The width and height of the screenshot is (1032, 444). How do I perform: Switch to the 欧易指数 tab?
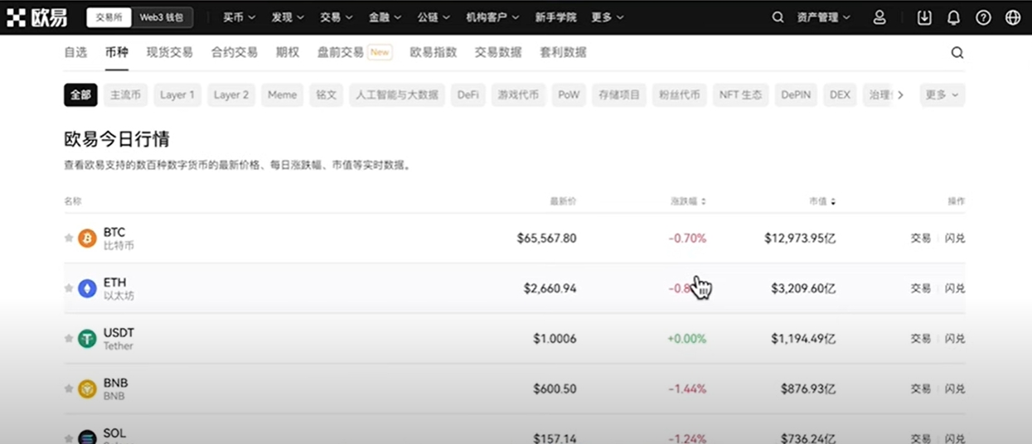[434, 52]
